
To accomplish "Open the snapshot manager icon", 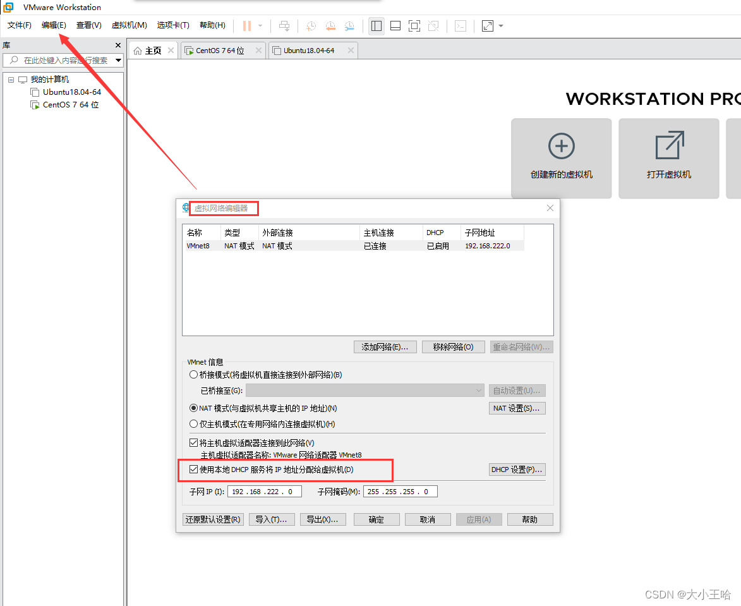I will 349,26.
